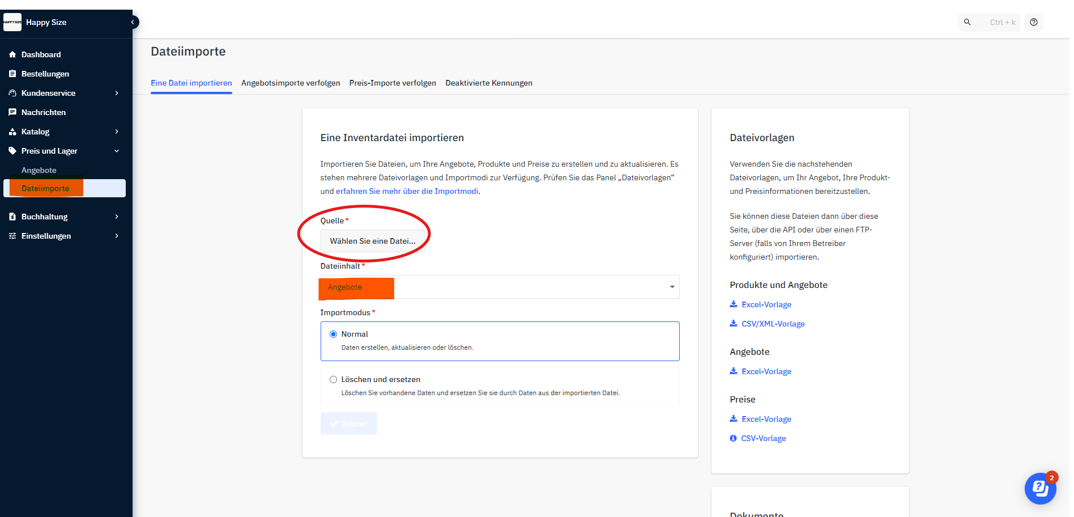Switch to Angebotsimporte verfolgen tab

(291, 83)
